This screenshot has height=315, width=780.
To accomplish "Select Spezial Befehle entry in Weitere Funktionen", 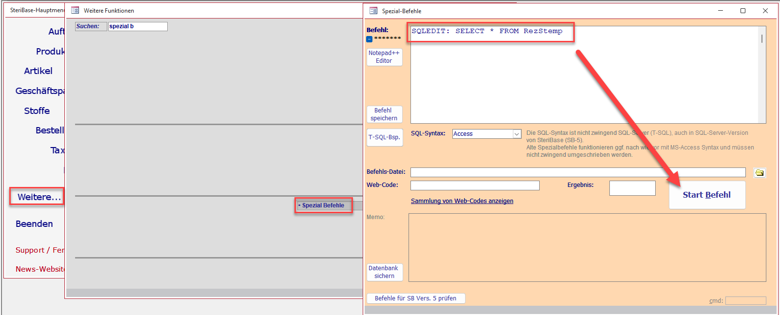I will tap(323, 205).
